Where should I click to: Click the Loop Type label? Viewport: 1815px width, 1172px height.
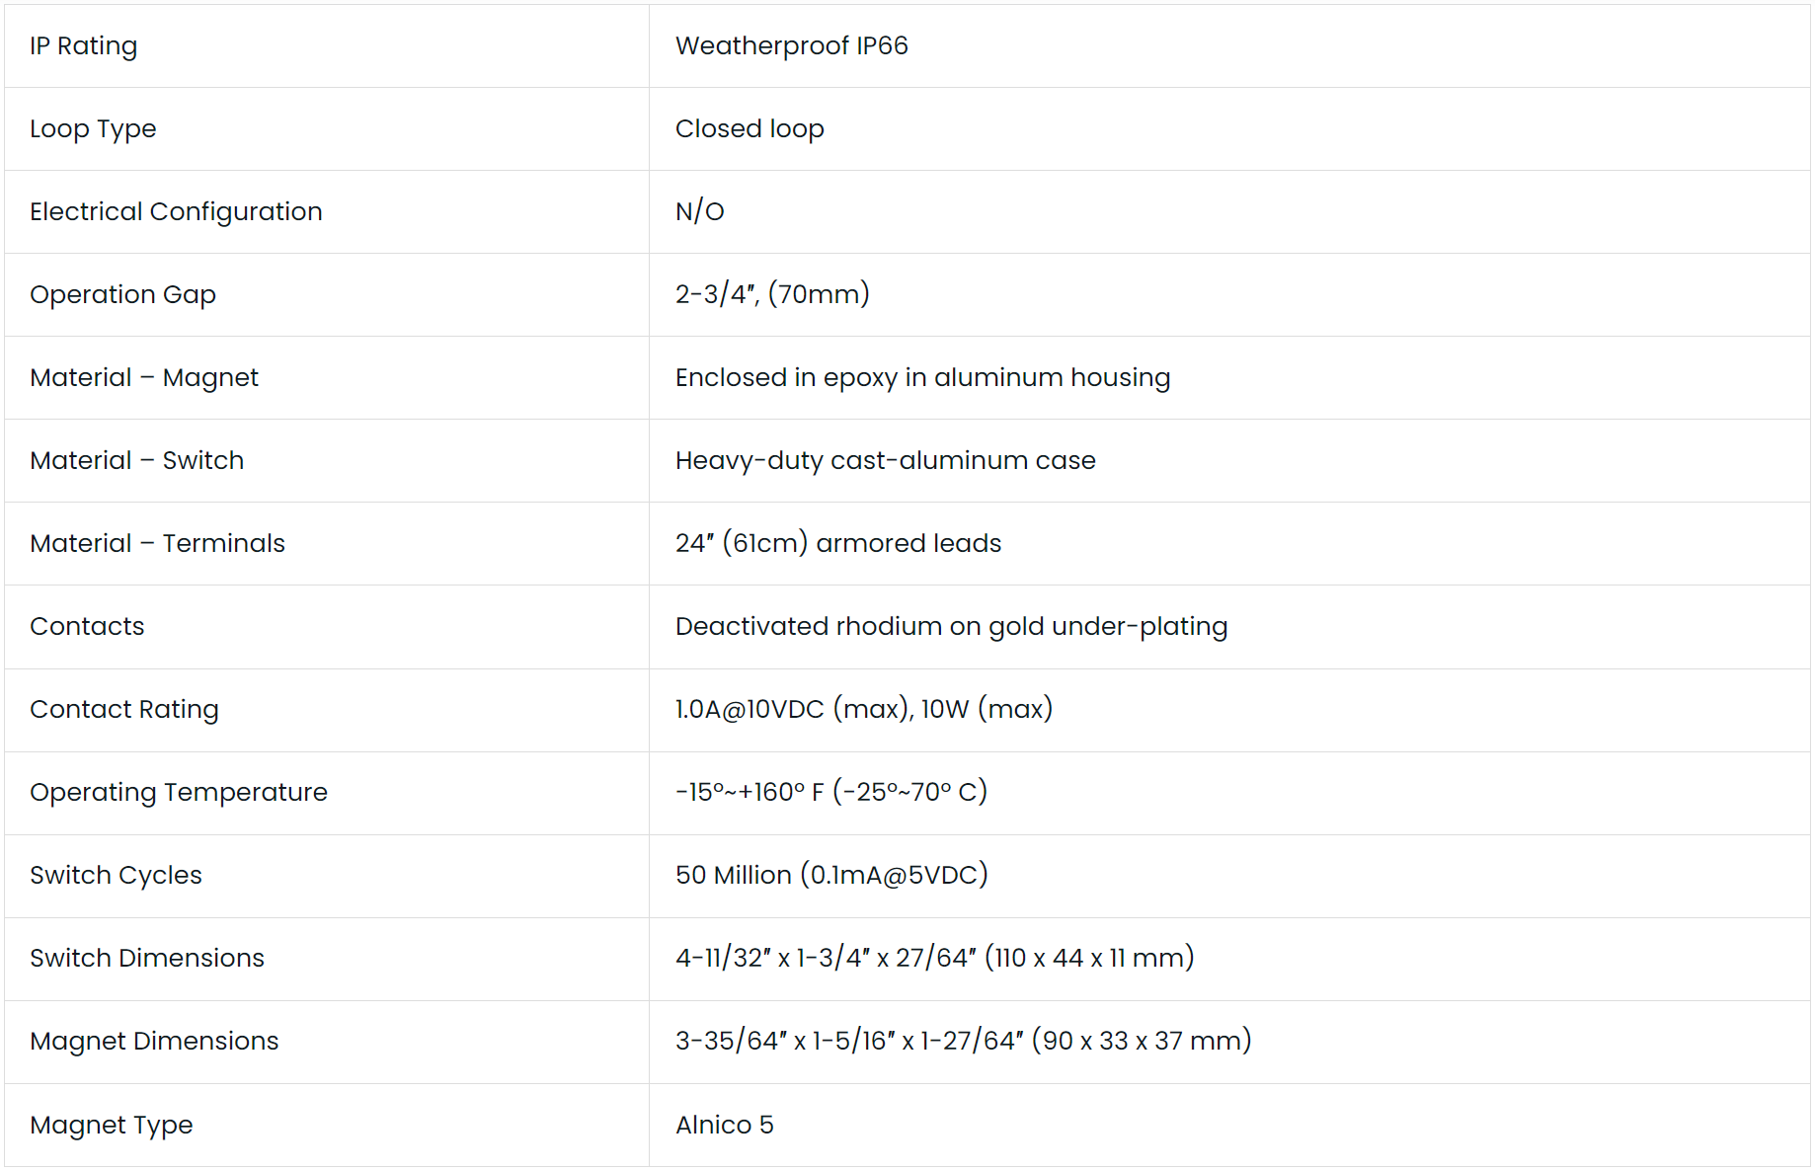[93, 129]
